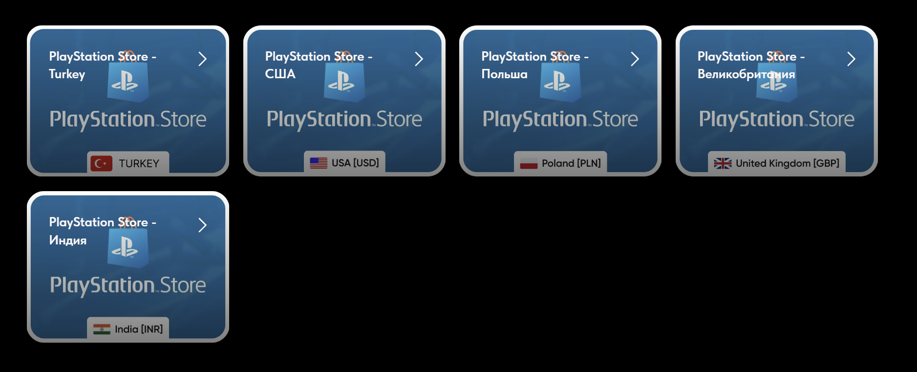The width and height of the screenshot is (917, 372).
Task: Click the USA flag icon
Action: point(319,163)
